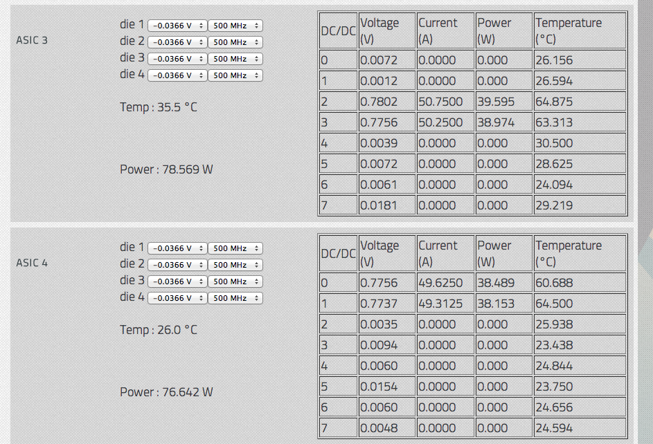The image size is (653, 444).
Task: Click voltage cell 0.0012 in ASIC 3
Action: pos(387,81)
